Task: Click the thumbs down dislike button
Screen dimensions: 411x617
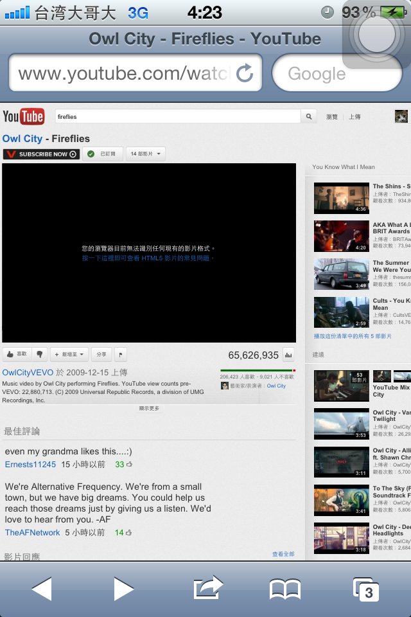Action: (39, 354)
